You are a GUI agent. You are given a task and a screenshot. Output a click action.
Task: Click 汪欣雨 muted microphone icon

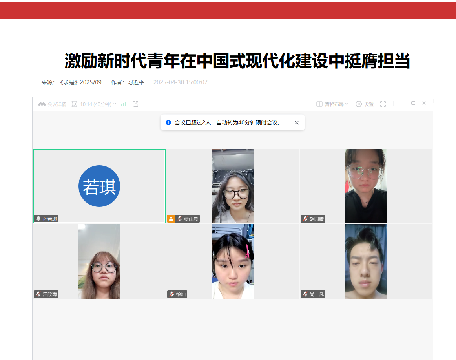coord(38,294)
